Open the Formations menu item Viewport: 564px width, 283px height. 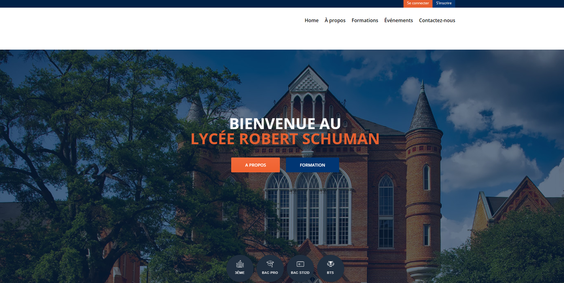click(365, 20)
